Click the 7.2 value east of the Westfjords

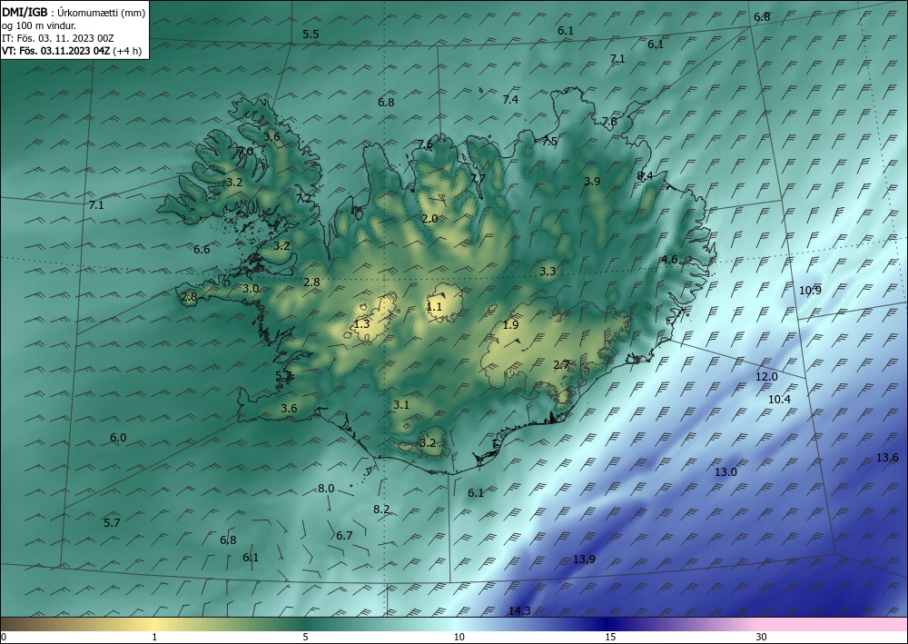303,199
